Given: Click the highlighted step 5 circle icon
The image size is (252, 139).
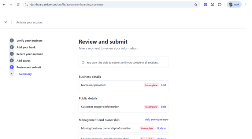Looking at the screenshot, I should pos(12,67).
